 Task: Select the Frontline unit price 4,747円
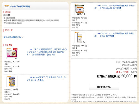click(16, 62)
